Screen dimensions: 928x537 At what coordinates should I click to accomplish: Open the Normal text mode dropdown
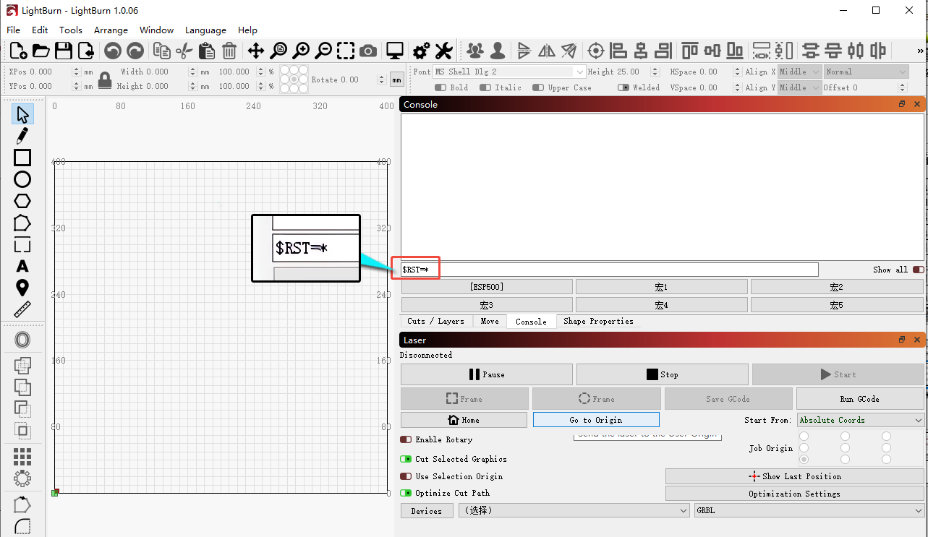(866, 72)
